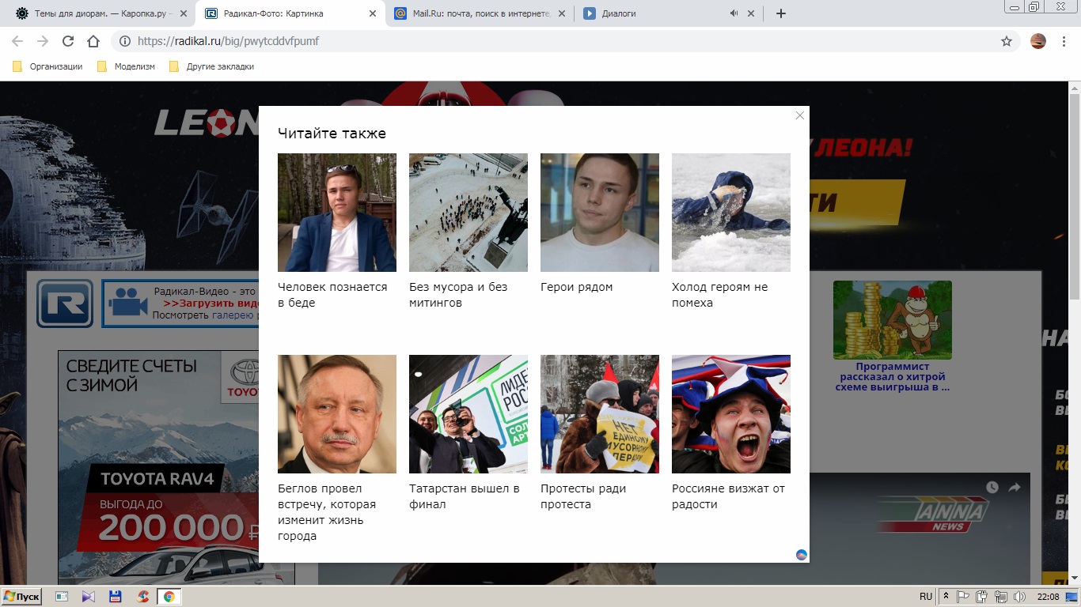Close the 'Читайте также' popup
Viewport: 1081px width, 607px height.
click(799, 115)
